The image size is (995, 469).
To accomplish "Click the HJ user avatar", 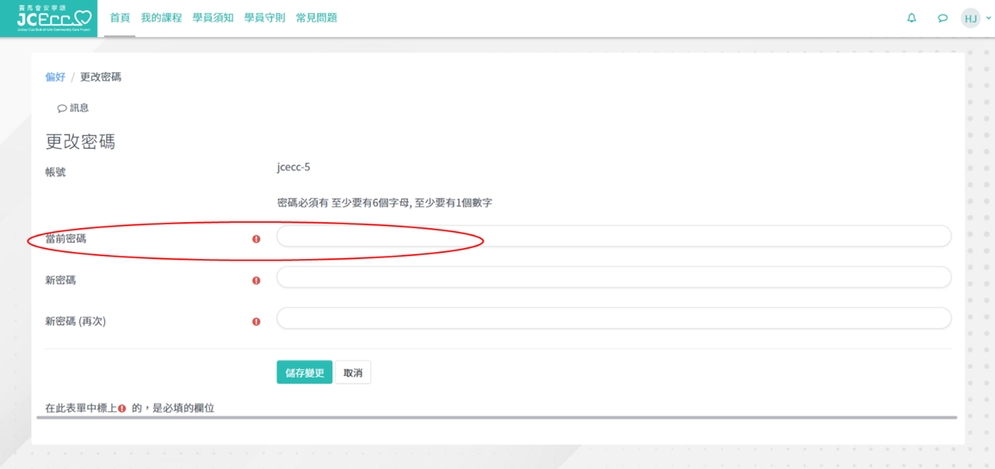I will (970, 18).
